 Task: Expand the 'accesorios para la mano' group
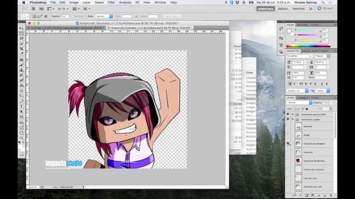(x=293, y=114)
